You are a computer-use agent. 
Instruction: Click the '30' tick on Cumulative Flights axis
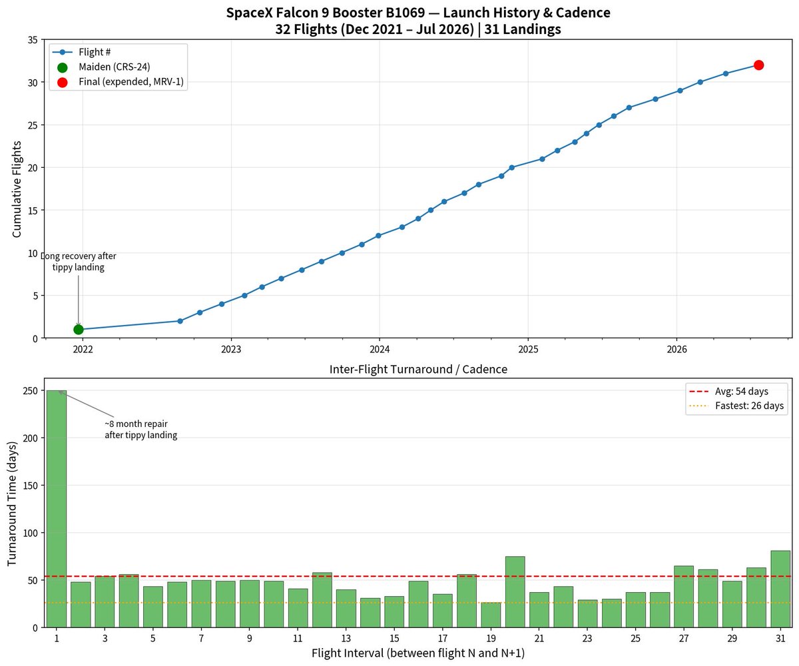coord(33,83)
